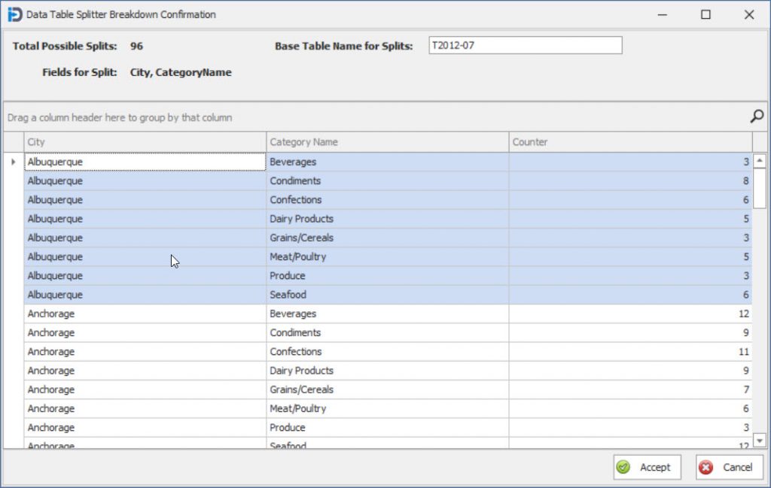The width and height of the screenshot is (771, 488).
Task: Select the Albuquerque Condiments row
Action: (x=145, y=181)
